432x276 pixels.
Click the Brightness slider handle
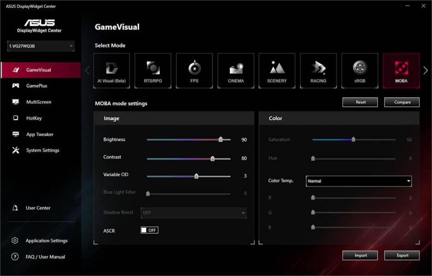(221, 139)
